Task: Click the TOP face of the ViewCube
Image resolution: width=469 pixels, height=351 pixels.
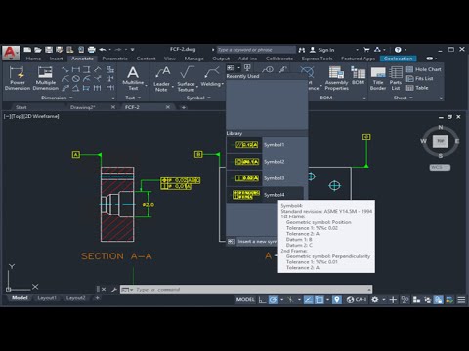Action: pyautogui.click(x=441, y=141)
